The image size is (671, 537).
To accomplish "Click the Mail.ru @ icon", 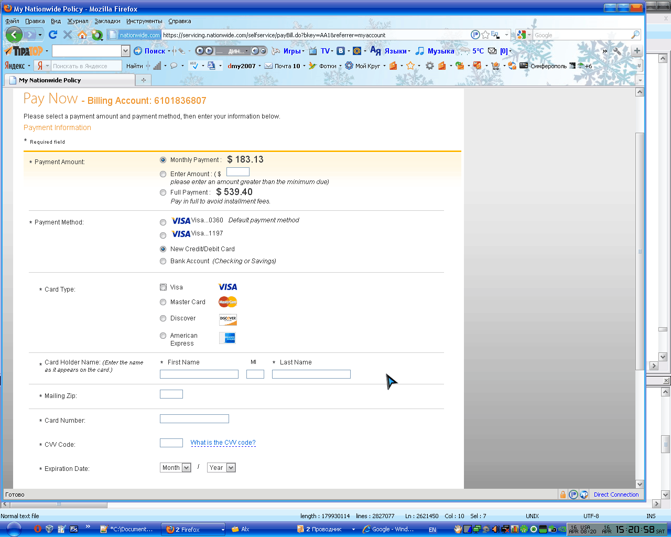I will pyautogui.click(x=357, y=51).
